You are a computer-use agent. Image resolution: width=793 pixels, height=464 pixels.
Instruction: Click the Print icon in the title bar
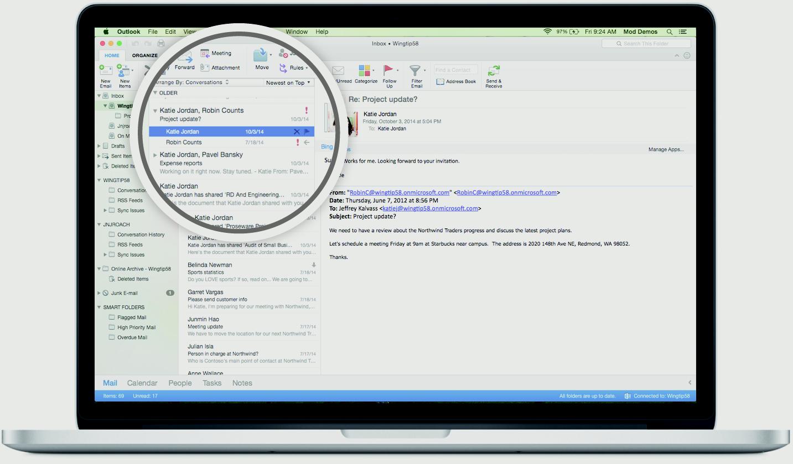click(x=161, y=43)
